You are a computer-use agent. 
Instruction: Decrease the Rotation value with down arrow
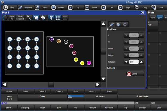pos(126,62)
